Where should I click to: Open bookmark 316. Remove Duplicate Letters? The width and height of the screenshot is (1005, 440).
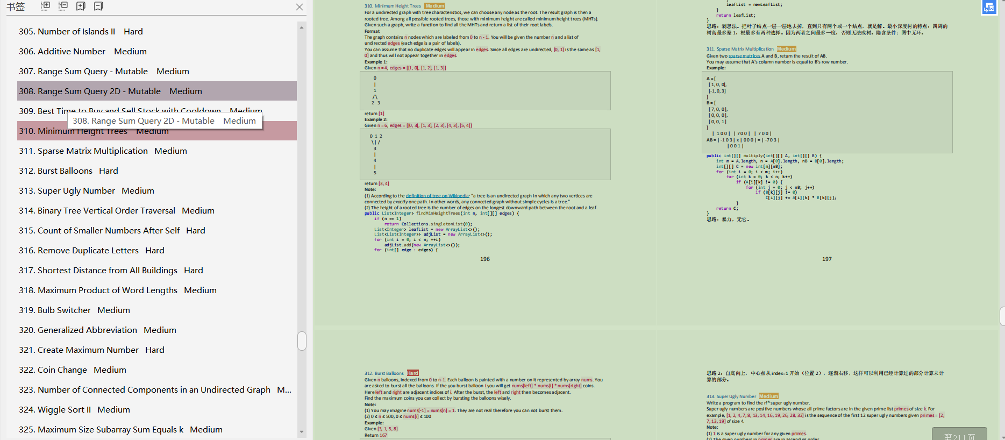click(x=157, y=250)
